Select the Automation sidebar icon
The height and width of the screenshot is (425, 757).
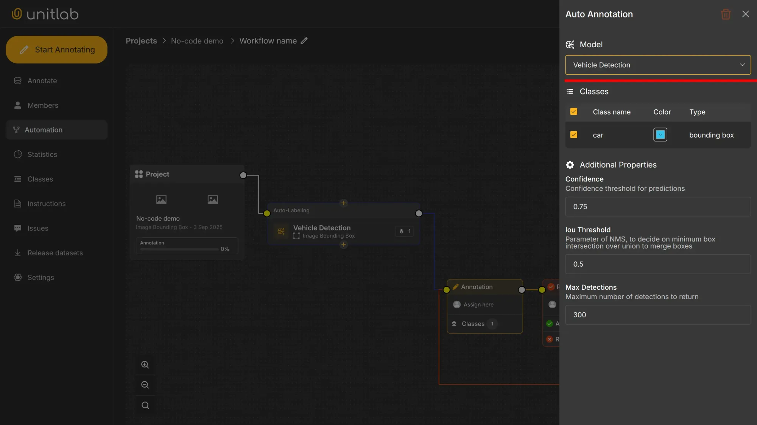tap(17, 130)
